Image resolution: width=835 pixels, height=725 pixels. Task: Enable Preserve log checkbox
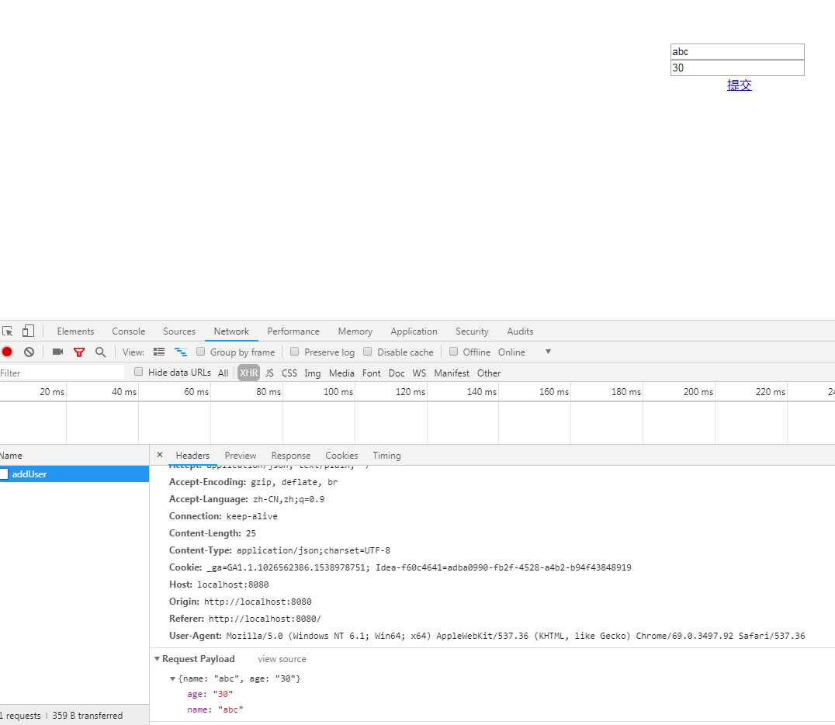[x=294, y=352]
